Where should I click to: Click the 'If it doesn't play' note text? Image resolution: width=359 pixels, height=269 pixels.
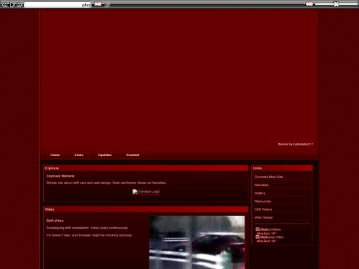89,235
